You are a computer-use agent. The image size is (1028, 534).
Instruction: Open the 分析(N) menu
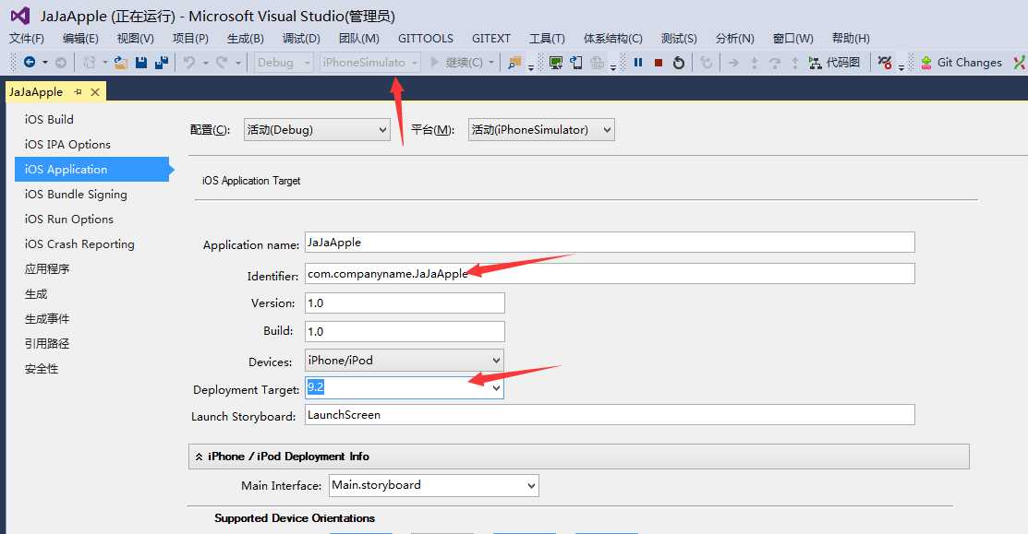click(x=735, y=38)
